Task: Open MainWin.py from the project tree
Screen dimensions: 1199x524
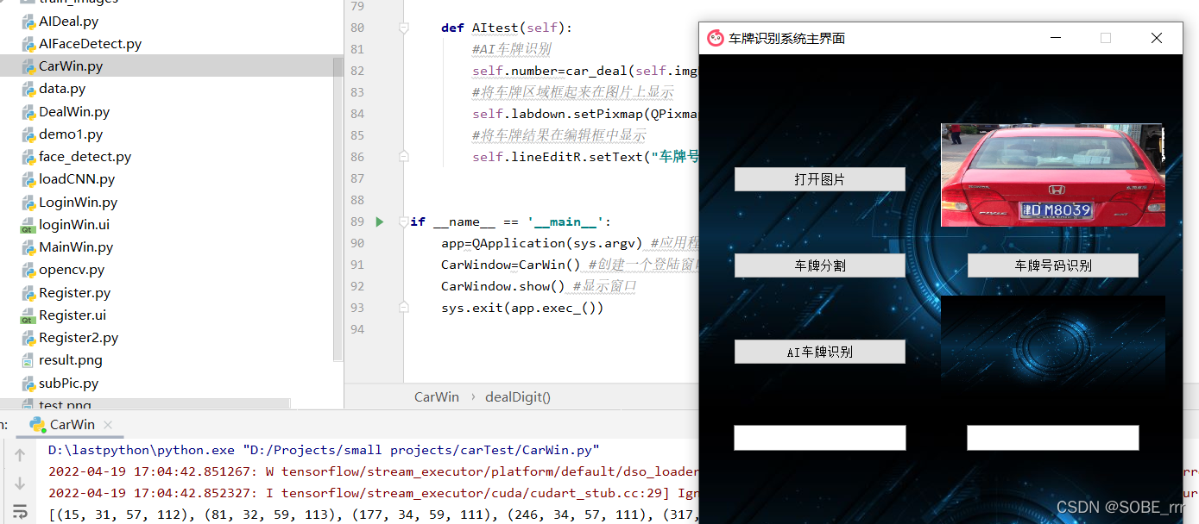Action: tap(76, 247)
